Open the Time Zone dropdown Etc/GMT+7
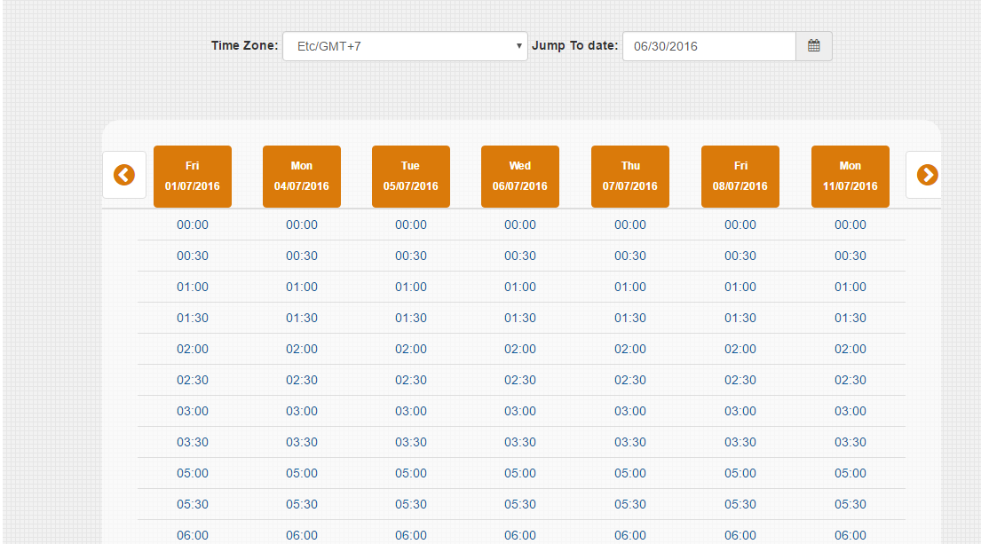This screenshot has width=981, height=544. 405,46
